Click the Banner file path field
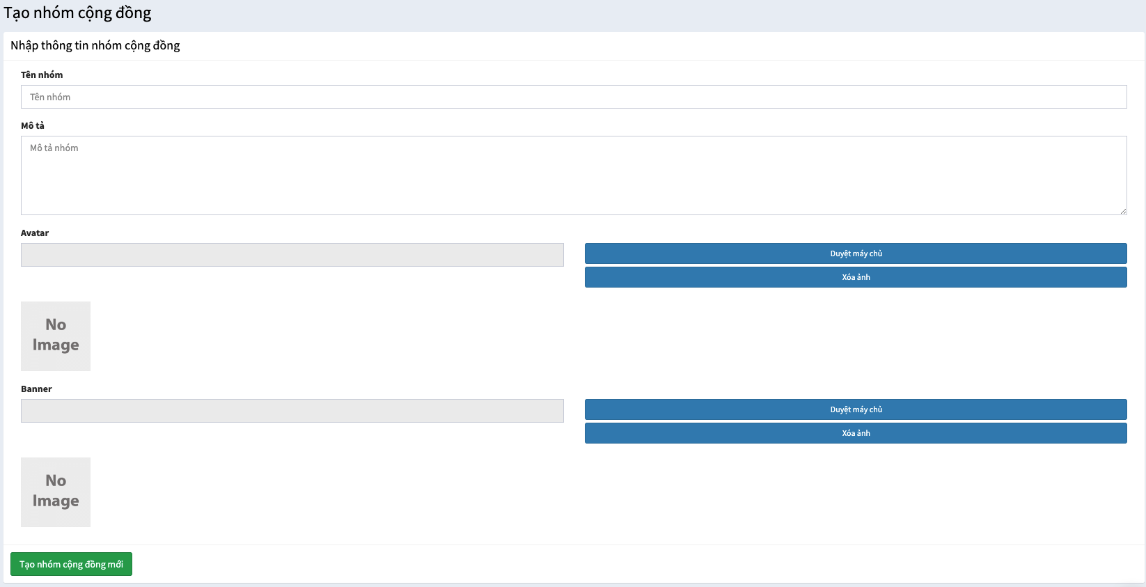The image size is (1146, 587). click(292, 411)
